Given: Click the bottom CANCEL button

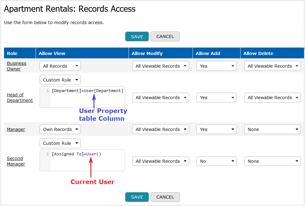Looking at the screenshot, I should point(165,197).
